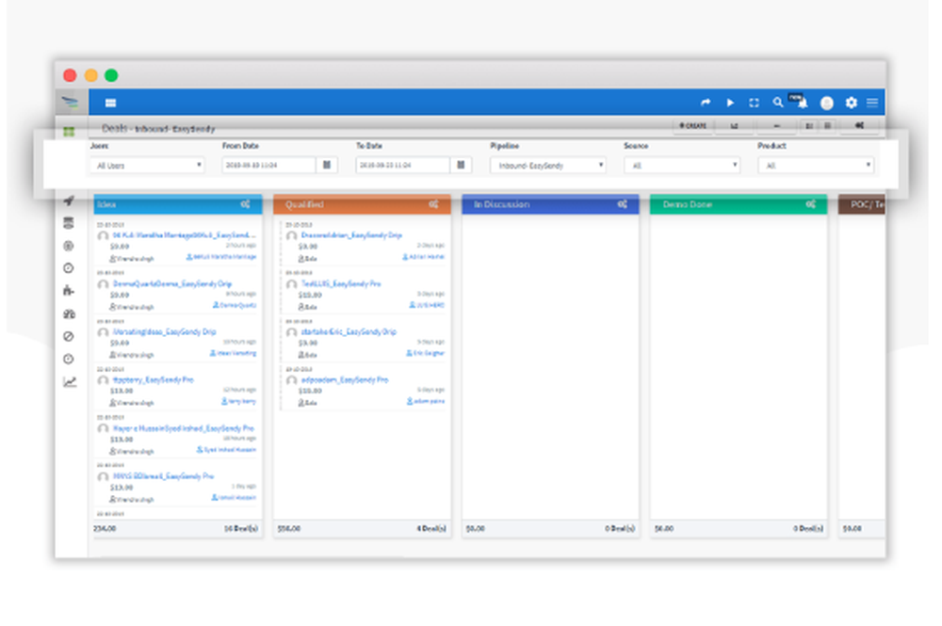
Task: Expand the Source dropdown
Action: pyautogui.click(x=682, y=165)
